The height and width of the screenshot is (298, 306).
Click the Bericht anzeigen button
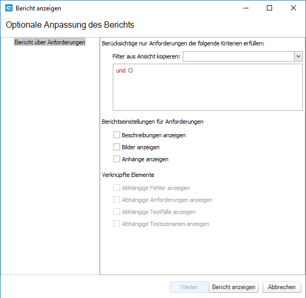click(x=233, y=287)
